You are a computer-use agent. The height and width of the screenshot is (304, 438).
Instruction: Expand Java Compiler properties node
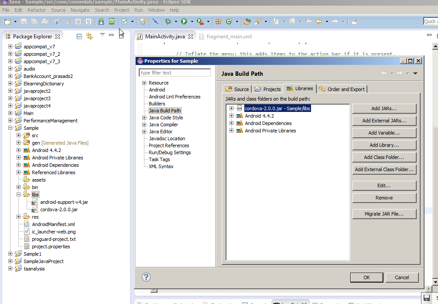tap(144, 125)
